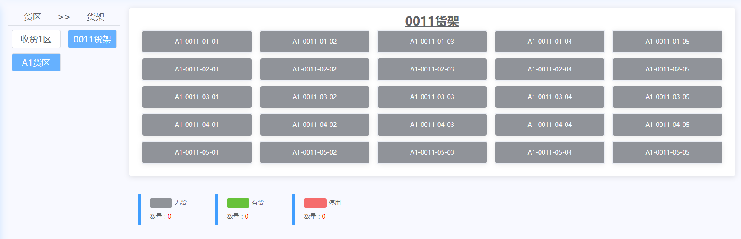Click storage cell A1-0011-02-03
The width and height of the screenshot is (741, 239).
(x=432, y=69)
